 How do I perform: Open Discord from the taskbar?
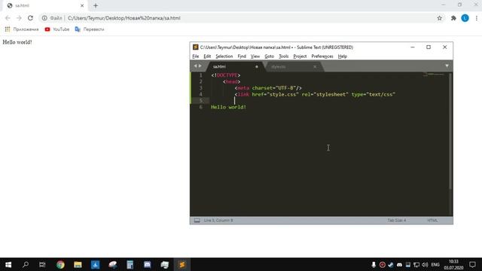[x=148, y=264]
